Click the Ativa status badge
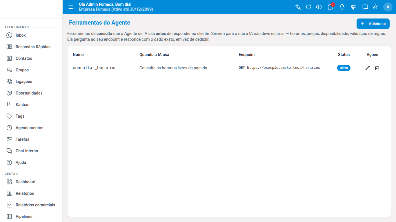396x222 pixels. pyautogui.click(x=344, y=68)
